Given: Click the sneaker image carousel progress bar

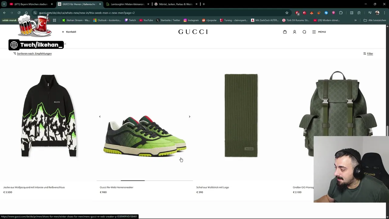Looking at the screenshot, I should click(x=145, y=181).
